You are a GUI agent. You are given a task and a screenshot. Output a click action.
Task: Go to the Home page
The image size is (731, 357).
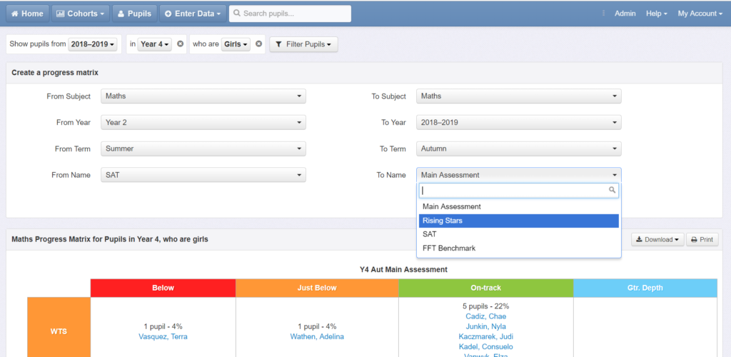point(27,14)
